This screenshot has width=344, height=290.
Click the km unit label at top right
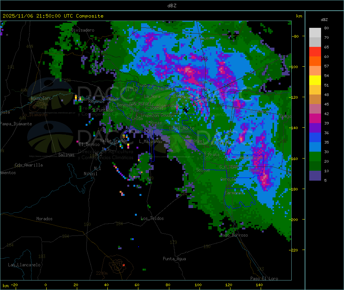tap(299, 16)
